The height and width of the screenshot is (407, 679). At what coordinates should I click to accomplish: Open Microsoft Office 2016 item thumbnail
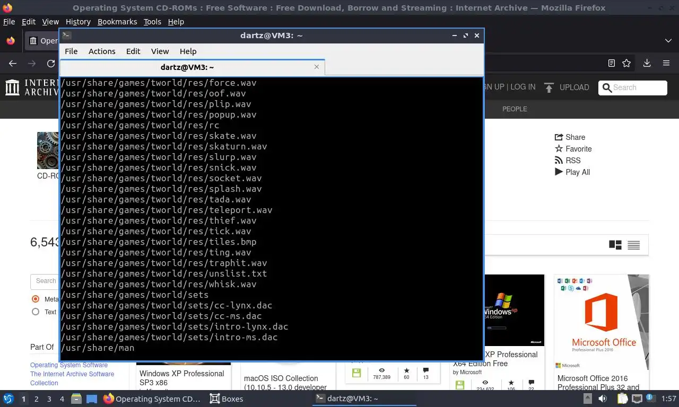[602, 322]
